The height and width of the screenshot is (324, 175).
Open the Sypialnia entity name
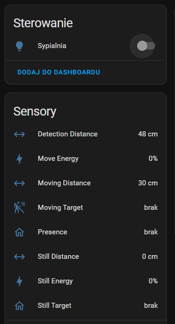click(52, 46)
